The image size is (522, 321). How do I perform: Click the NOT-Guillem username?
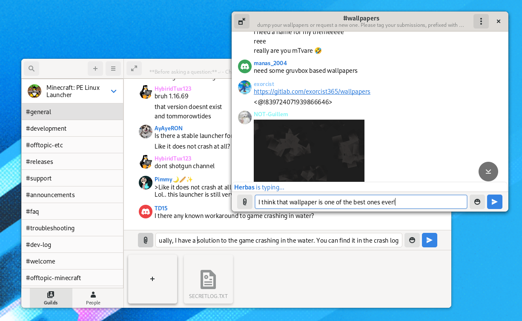[x=271, y=114]
